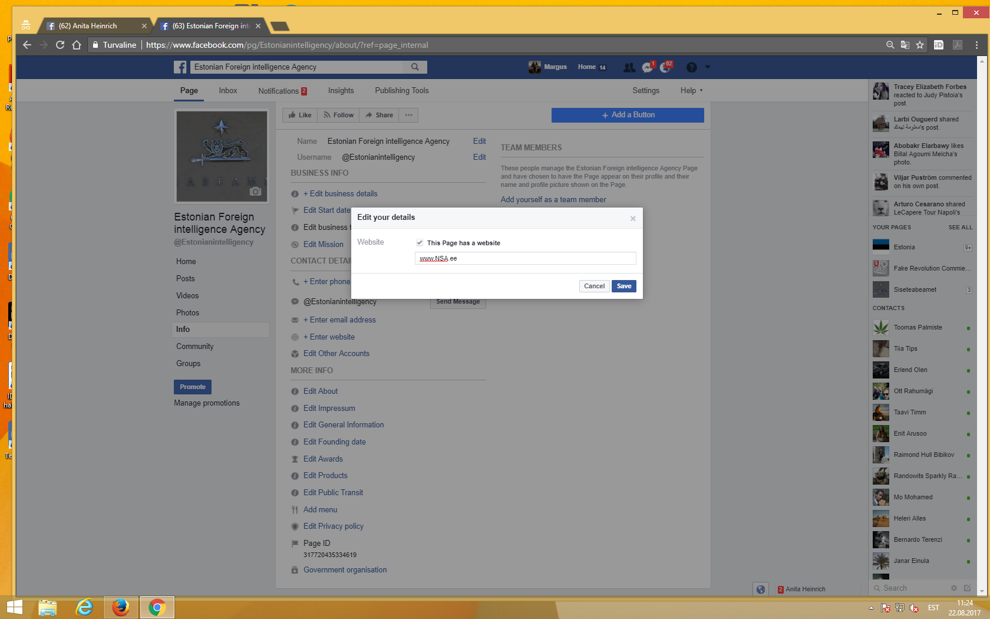
Task: Open Community in the page sidebar
Action: point(194,346)
